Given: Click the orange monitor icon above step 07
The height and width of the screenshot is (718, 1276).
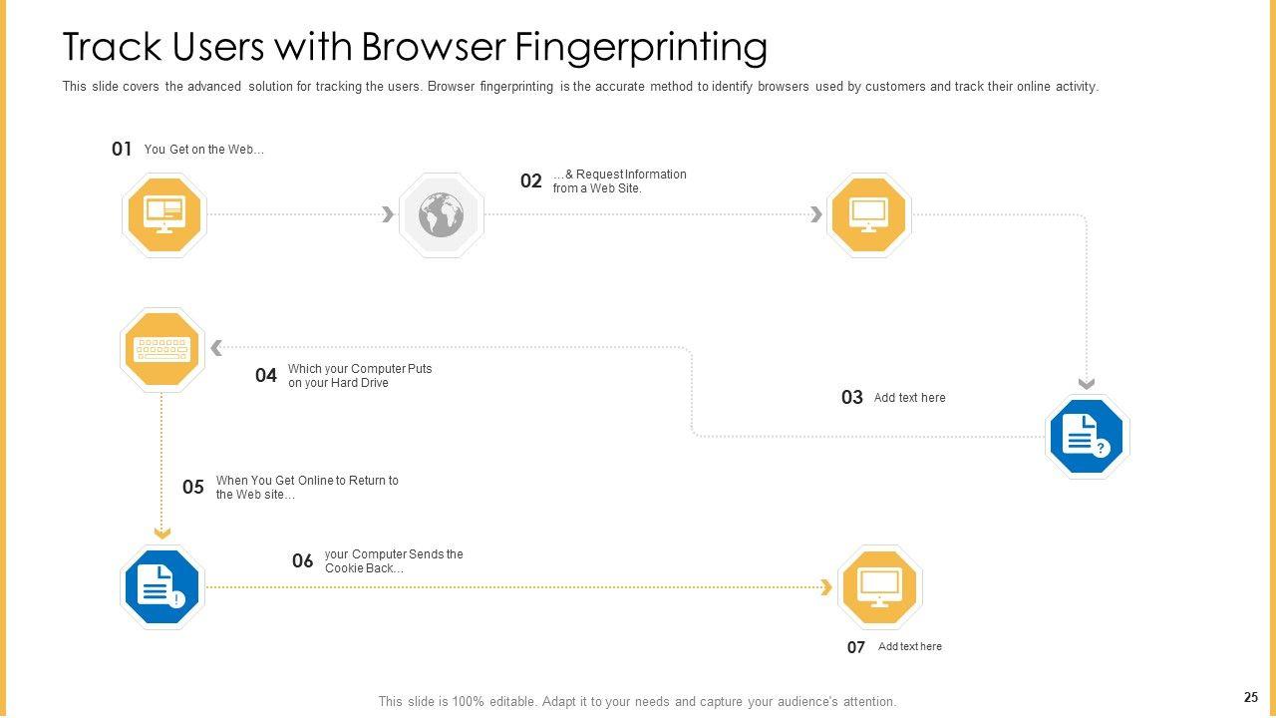Looking at the screenshot, I should pyautogui.click(x=879, y=587).
